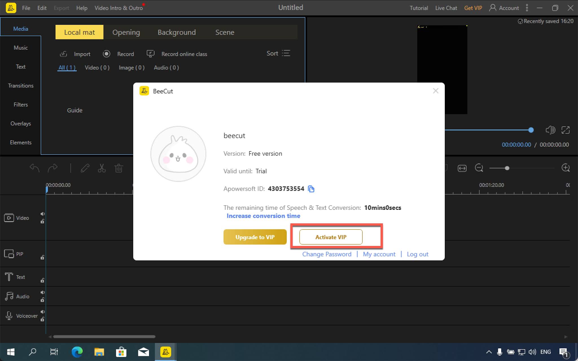
Task: Click the Undo arrow icon
Action: click(34, 168)
